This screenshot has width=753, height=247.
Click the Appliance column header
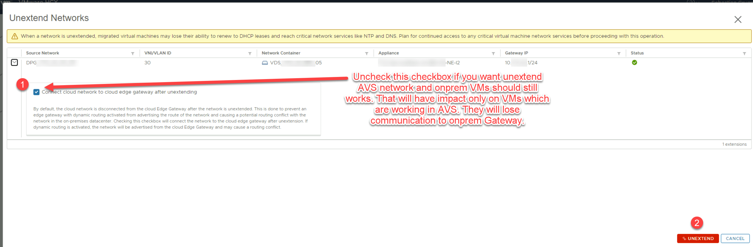click(389, 53)
